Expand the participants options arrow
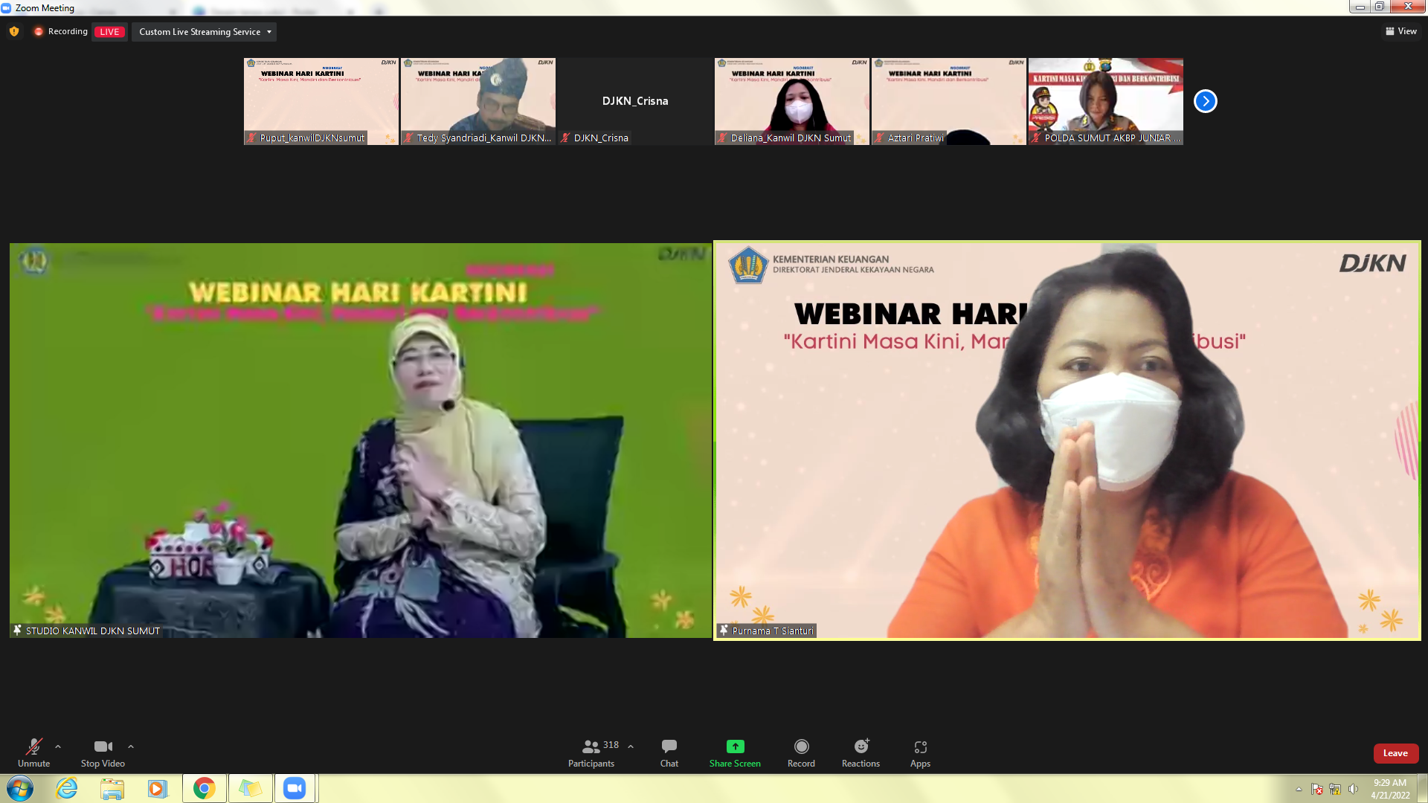Screen dimensions: 1428x803 click(631, 746)
